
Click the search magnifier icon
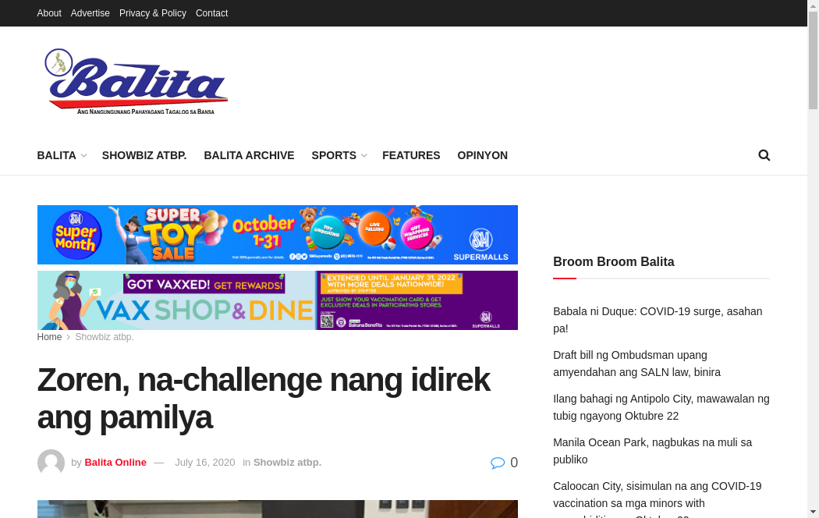764,155
